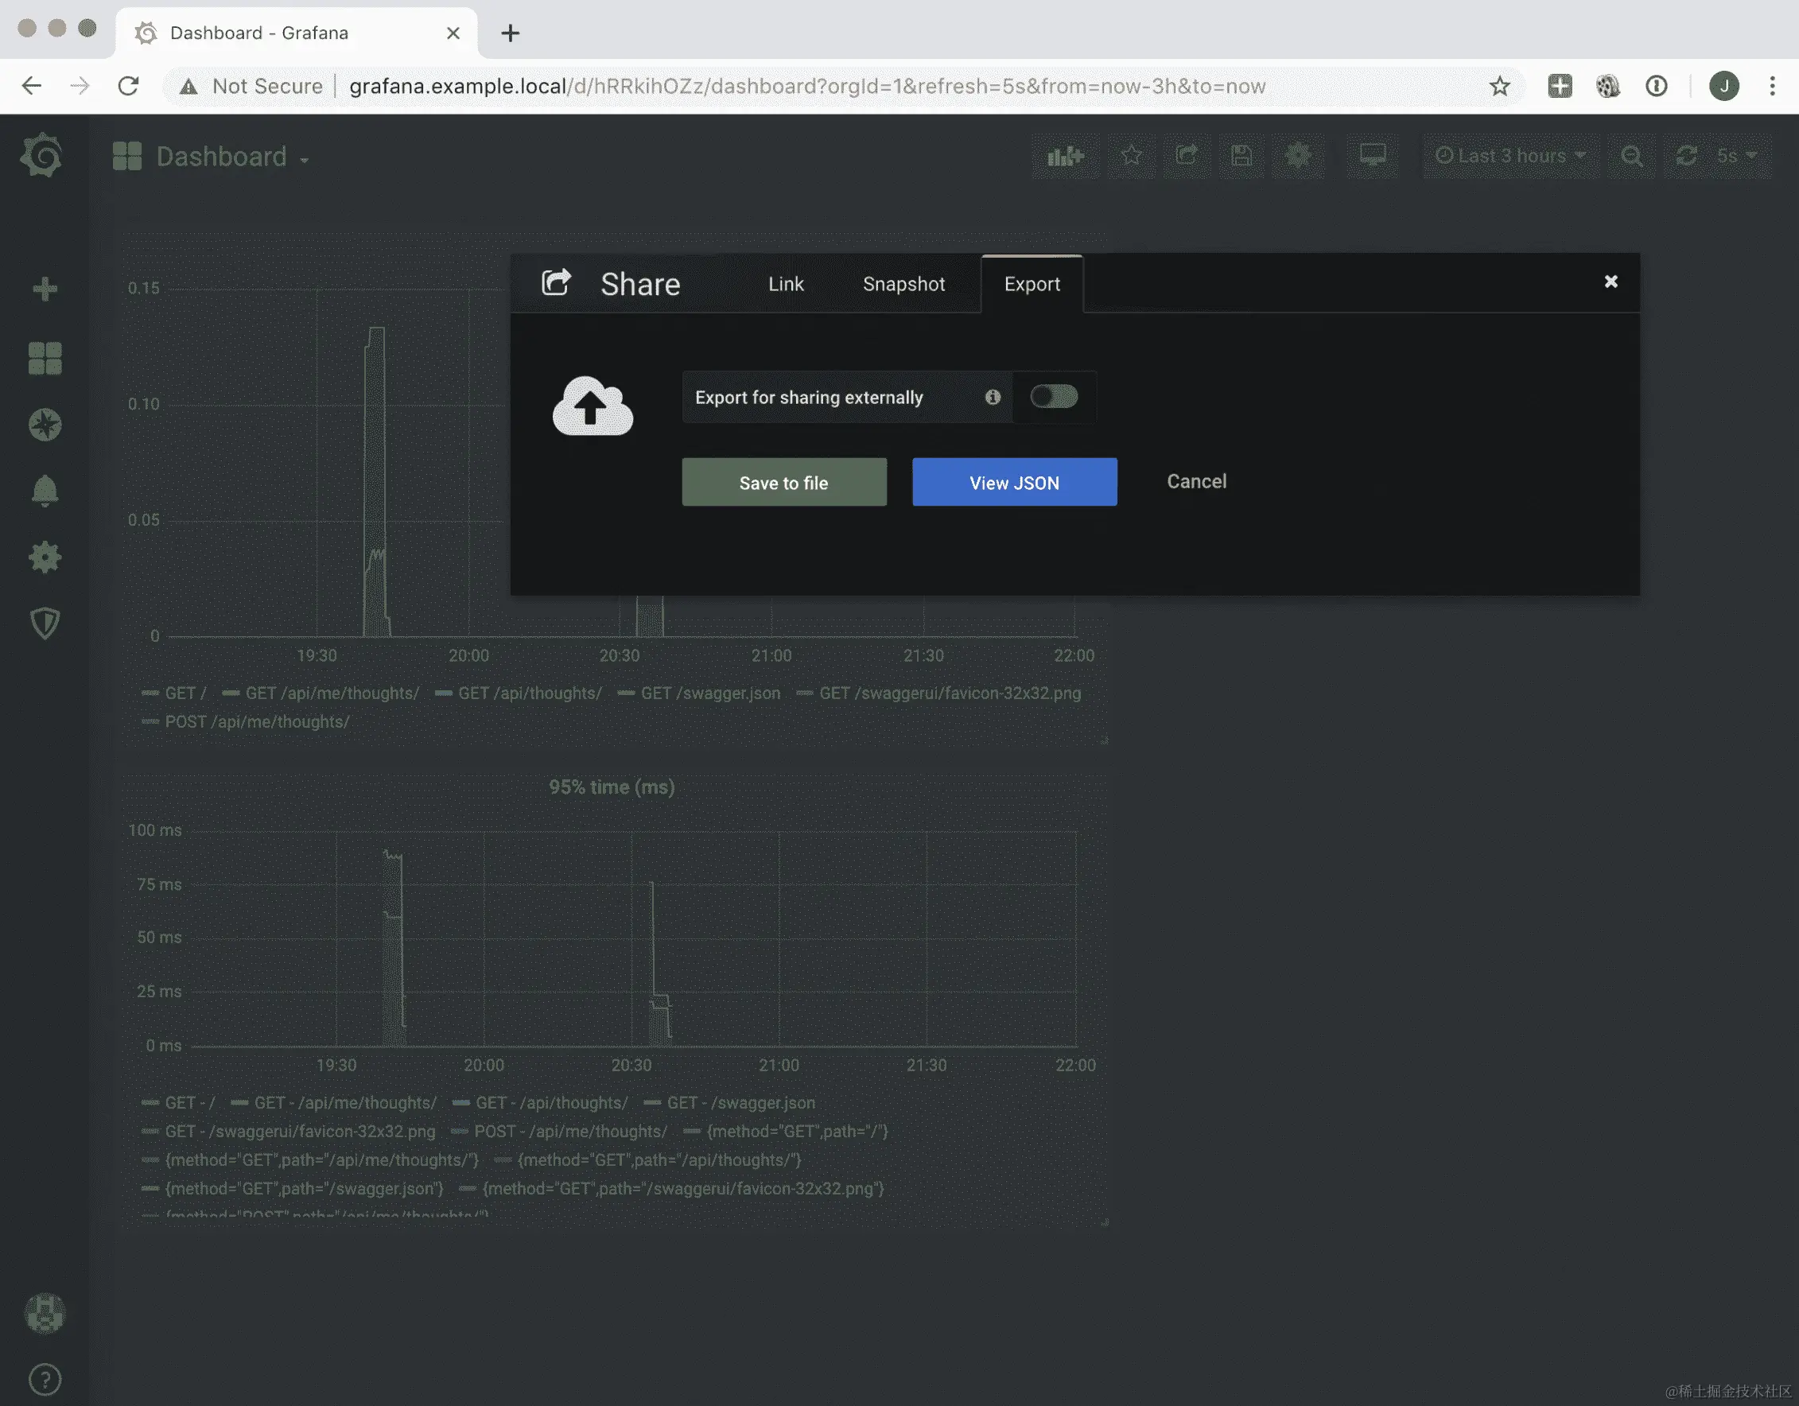Open the Server Admin shield icon

coord(45,623)
